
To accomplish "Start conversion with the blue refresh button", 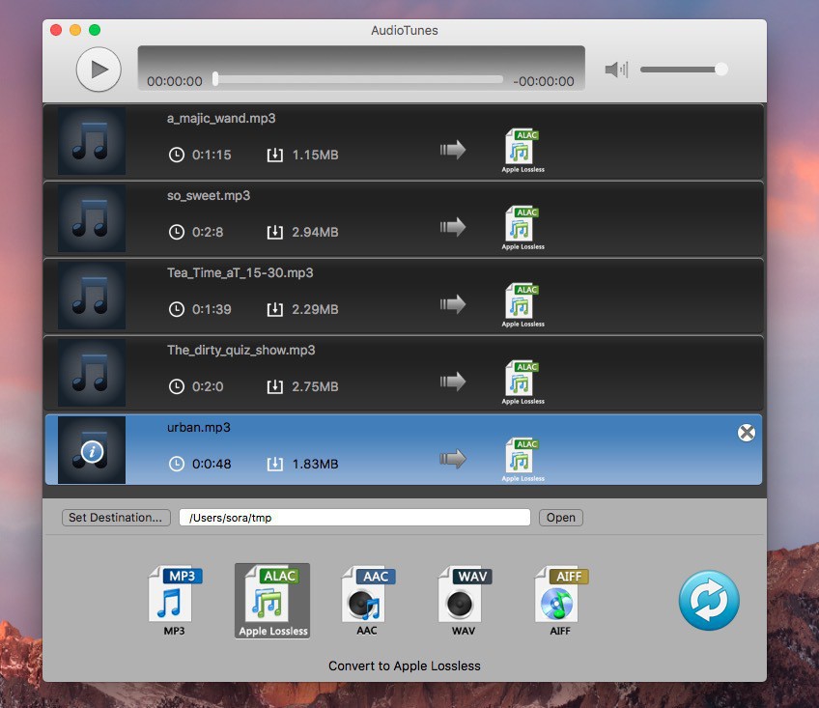I will 709,600.
